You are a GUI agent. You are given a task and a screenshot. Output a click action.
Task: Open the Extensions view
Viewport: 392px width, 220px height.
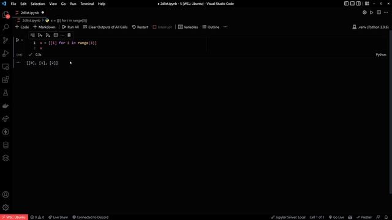(6, 79)
